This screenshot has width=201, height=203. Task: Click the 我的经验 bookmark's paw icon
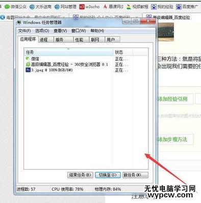point(154,7)
